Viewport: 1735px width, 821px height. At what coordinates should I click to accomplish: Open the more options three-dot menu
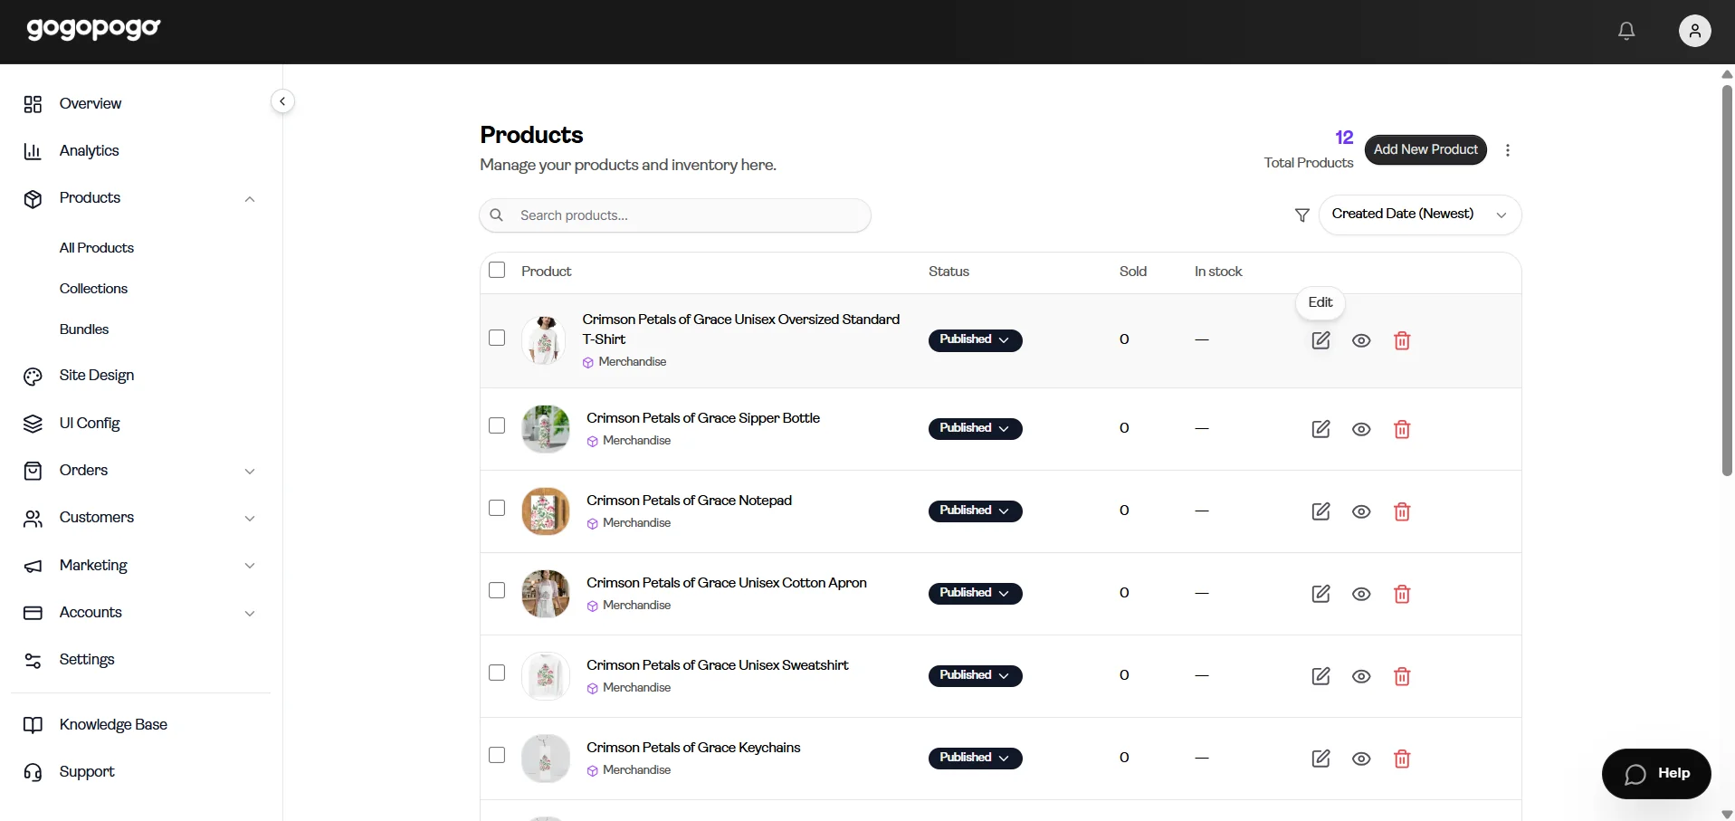[1507, 150]
